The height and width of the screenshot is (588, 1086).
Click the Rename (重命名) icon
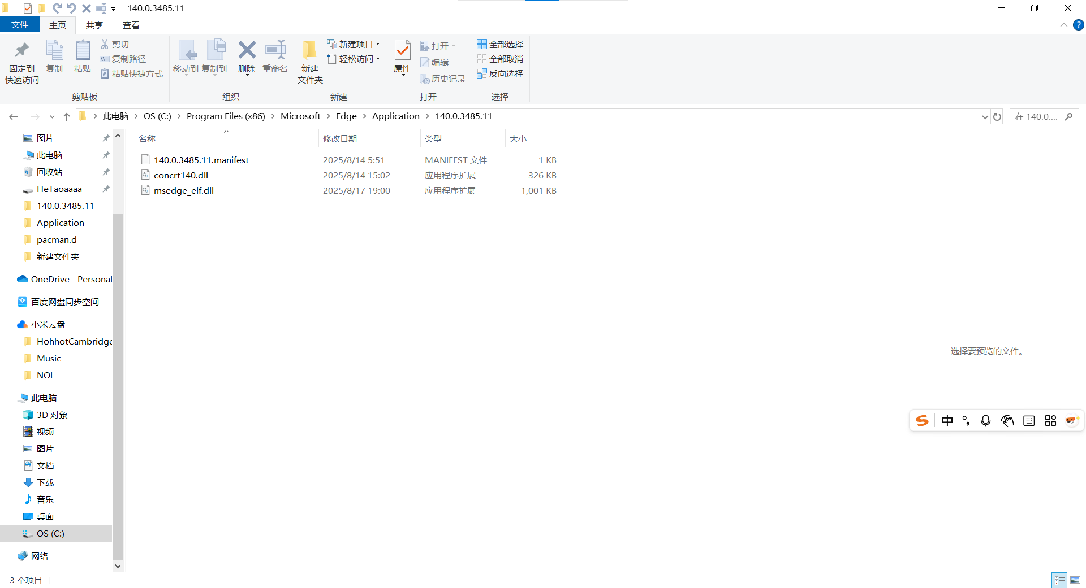coord(275,56)
